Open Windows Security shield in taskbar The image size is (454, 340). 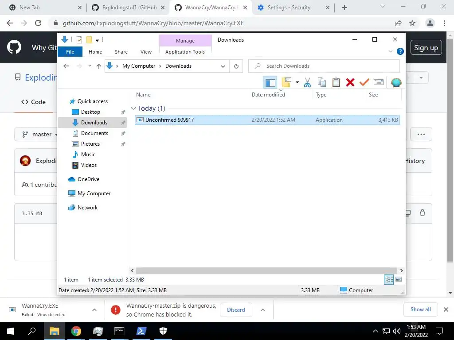point(163,331)
